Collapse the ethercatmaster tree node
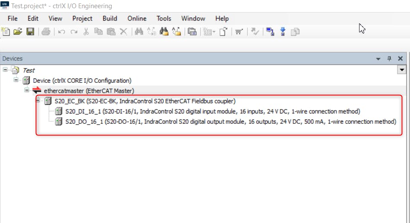The width and height of the screenshot is (410, 223). pos(27,90)
